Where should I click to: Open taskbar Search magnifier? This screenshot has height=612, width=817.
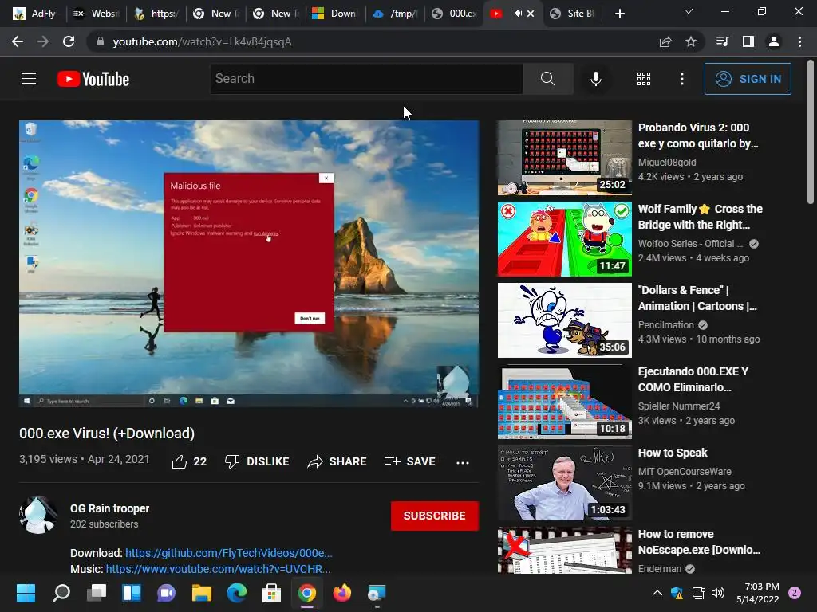(61, 593)
